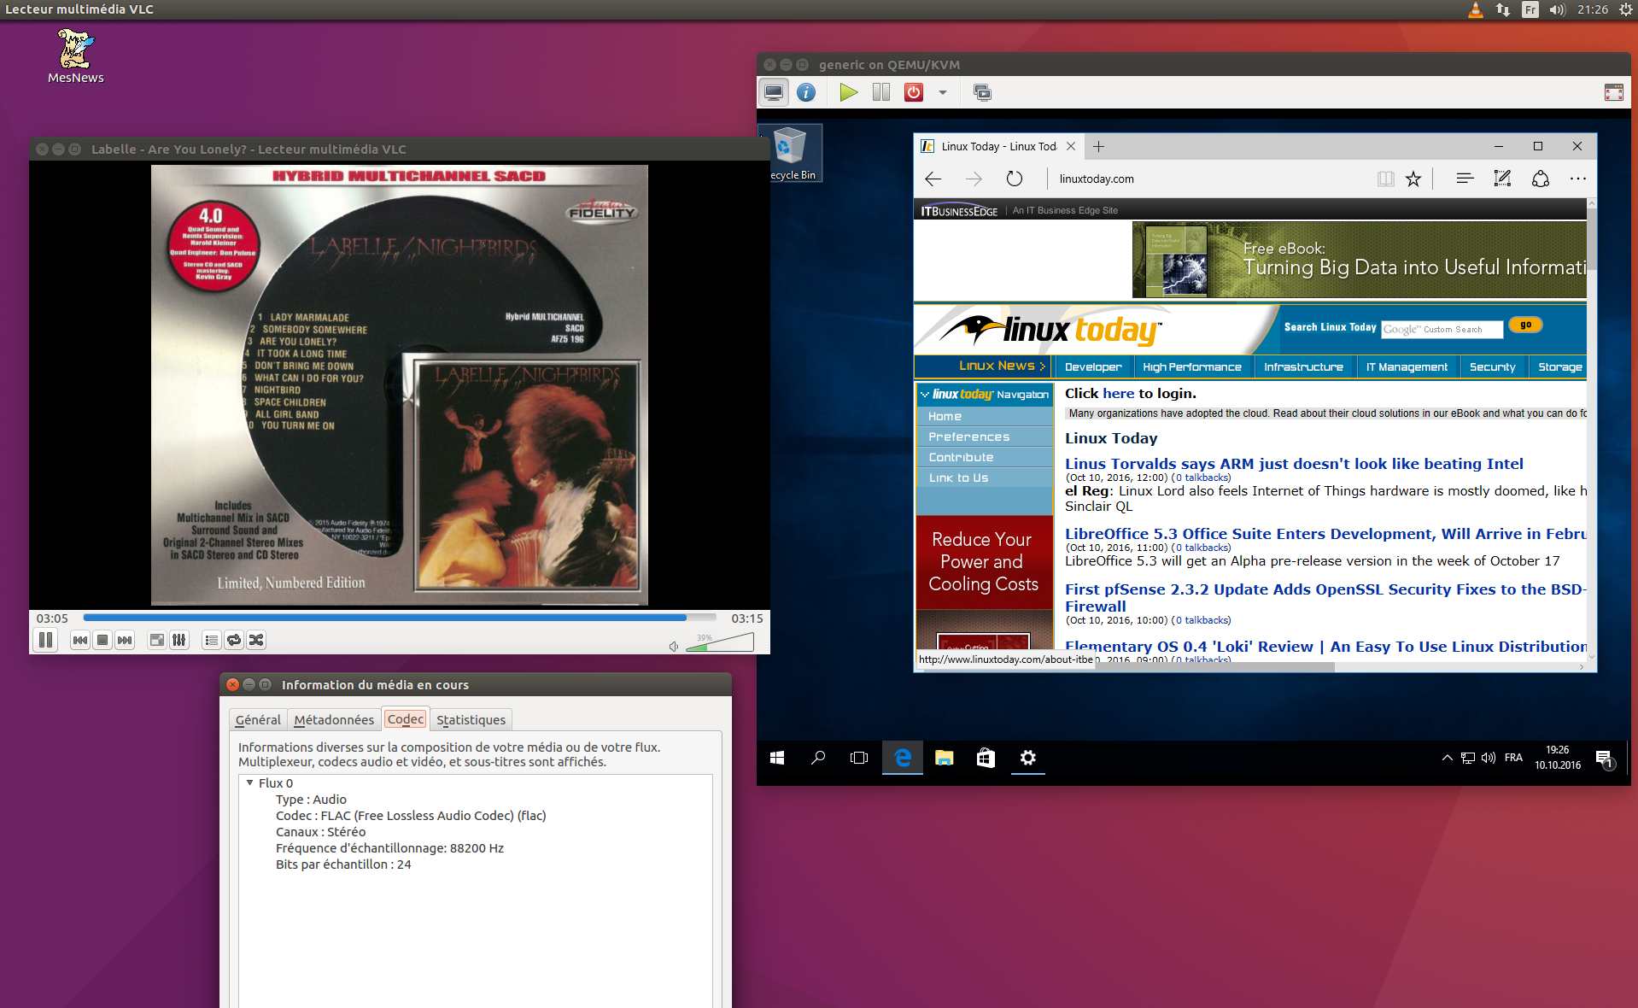Mute VLC audio via speaker icon

674,647
